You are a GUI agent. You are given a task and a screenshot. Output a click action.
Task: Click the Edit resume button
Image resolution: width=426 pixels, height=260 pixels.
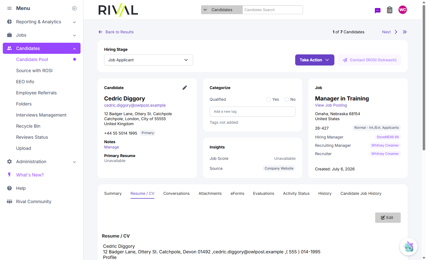coord(388,218)
